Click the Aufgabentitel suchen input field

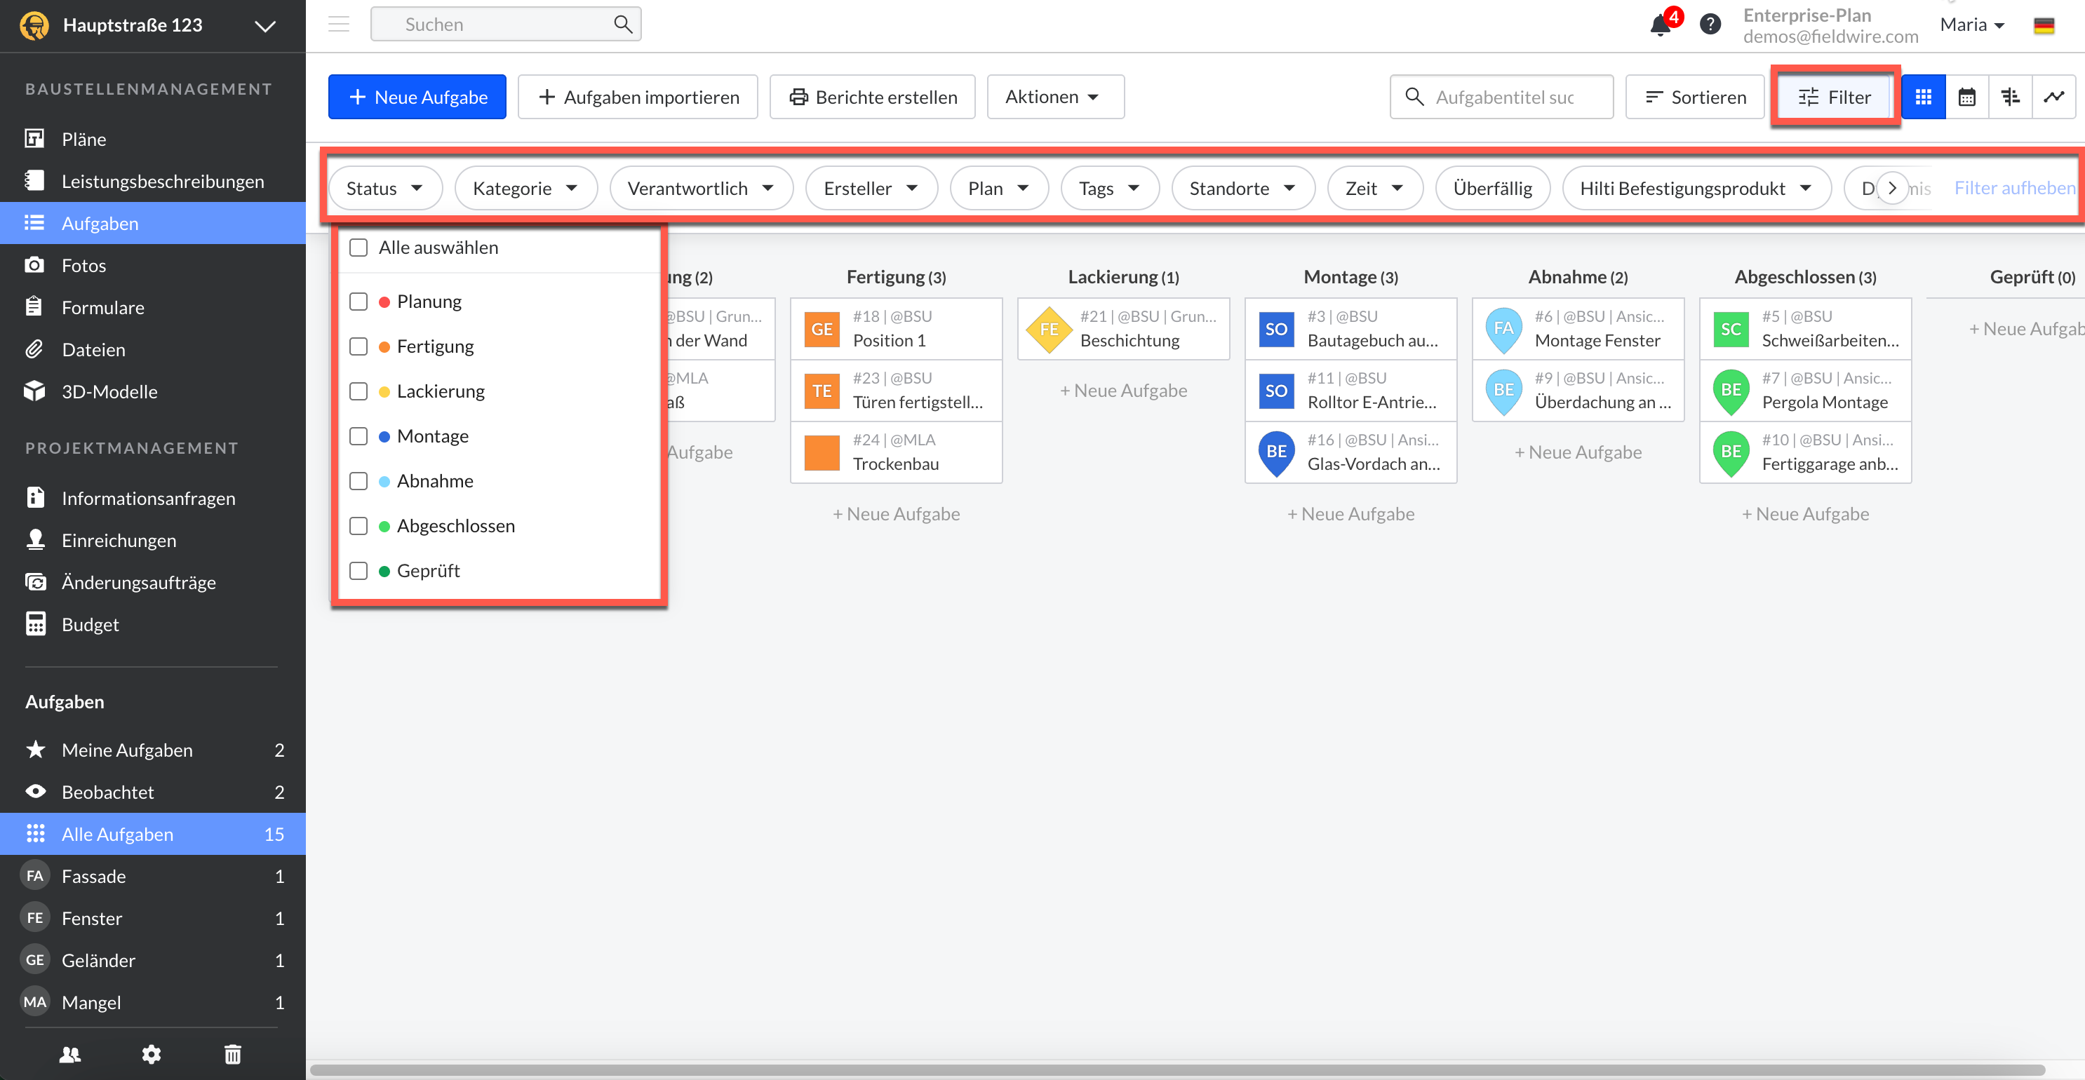[x=1502, y=97]
